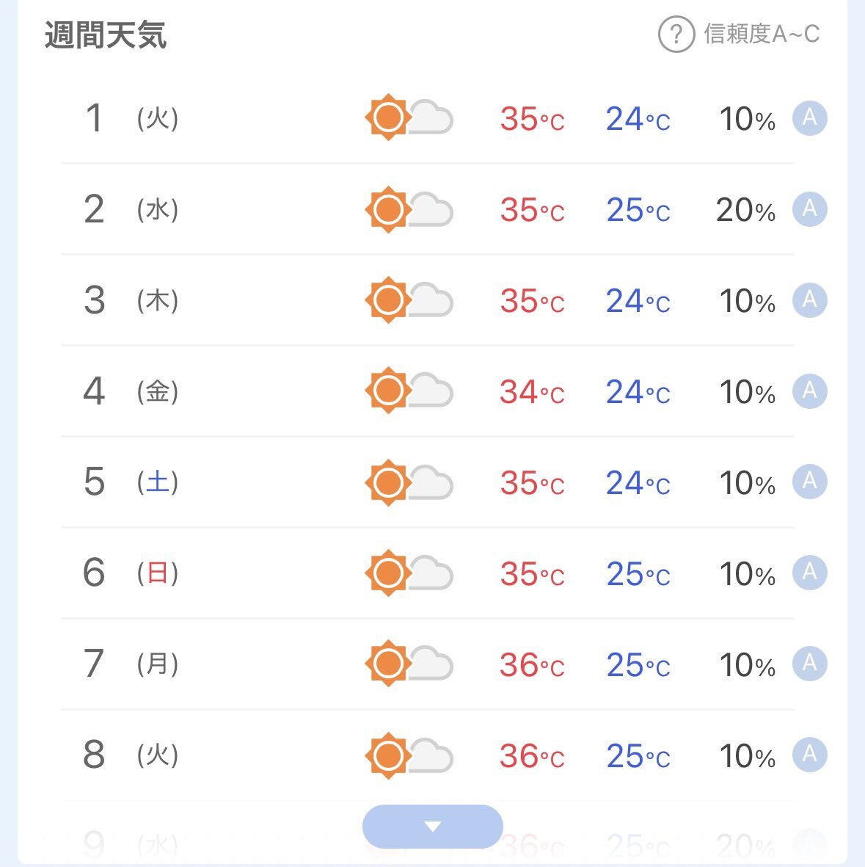Select the day 2 (水) date label
Viewport: 865px width, 867px height.
coord(131,209)
